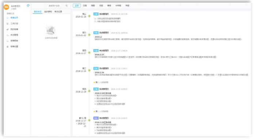The image size is (255, 140).
Task: Click timestamp 2018-12-27 17:44:29
Action: pos(119,51)
